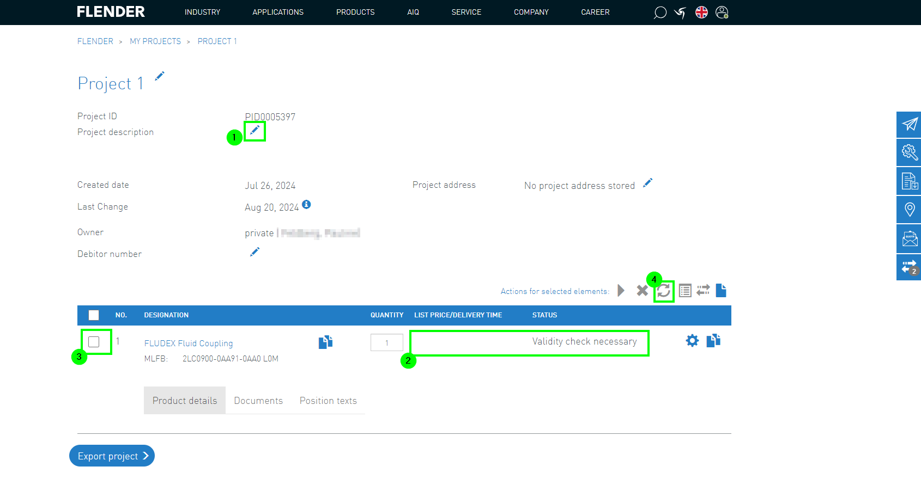Go to FLENDER breadcrumb link
Screen dimensions: 921x497
coord(95,41)
